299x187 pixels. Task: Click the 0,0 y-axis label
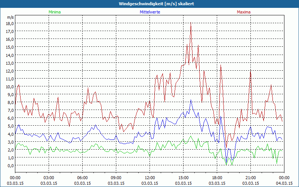point(10,165)
